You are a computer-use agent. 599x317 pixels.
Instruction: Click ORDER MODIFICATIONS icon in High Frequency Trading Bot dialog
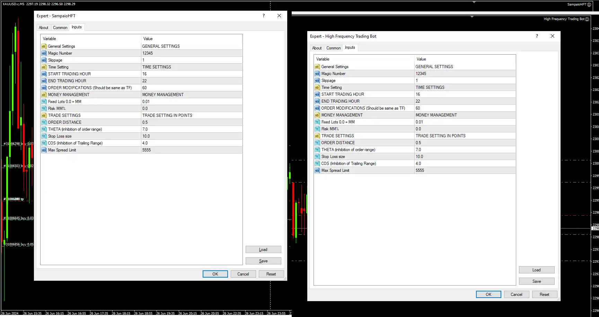(317, 108)
